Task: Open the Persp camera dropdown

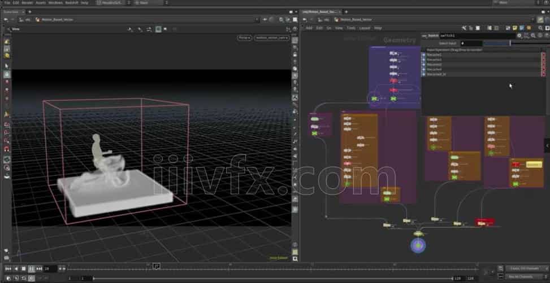Action: (244, 38)
